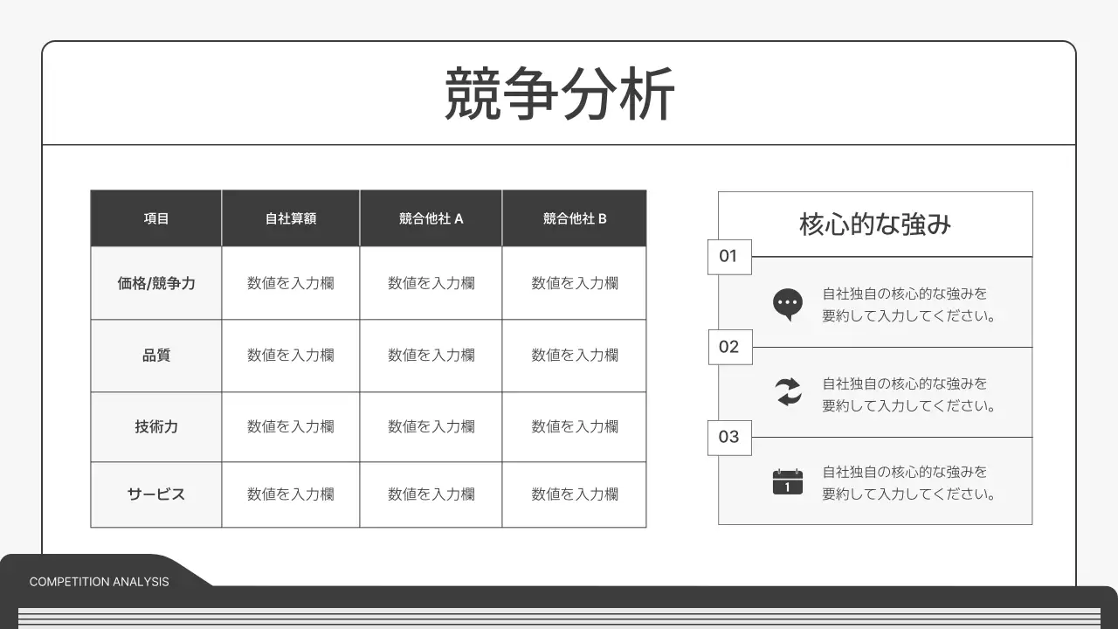Viewport: 1118px width, 629px height.
Task: Select the "核心的な強み" panel heading
Action: pos(874,224)
